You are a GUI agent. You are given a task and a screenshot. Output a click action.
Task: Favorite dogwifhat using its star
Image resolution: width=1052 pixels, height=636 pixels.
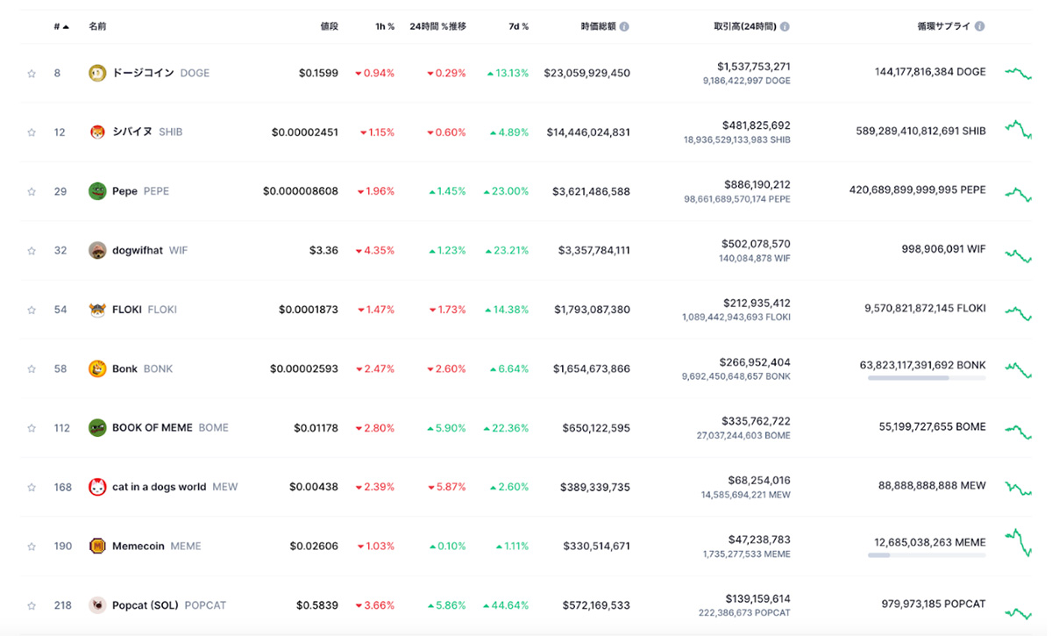pos(32,251)
